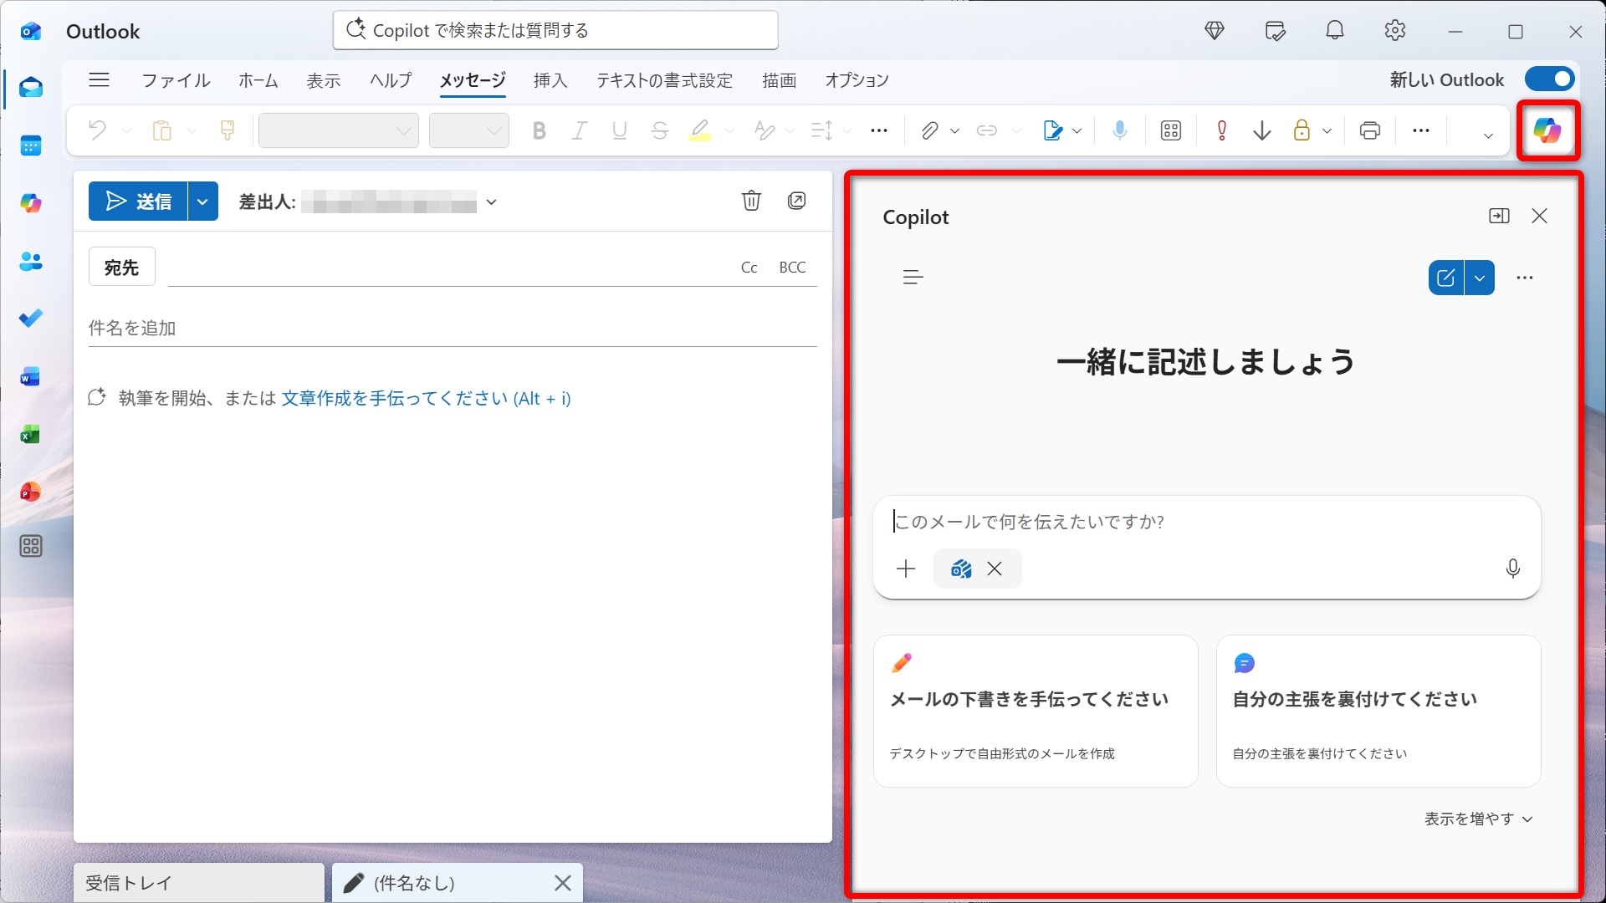Screen dimensions: 1606x903
Task: Switch to the 挿入 tab
Action: (550, 80)
